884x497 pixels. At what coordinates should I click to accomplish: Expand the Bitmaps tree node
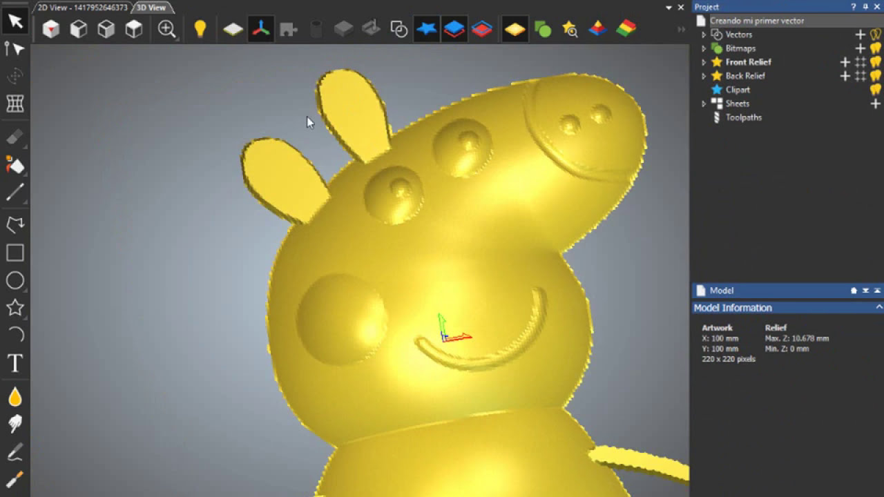click(704, 48)
